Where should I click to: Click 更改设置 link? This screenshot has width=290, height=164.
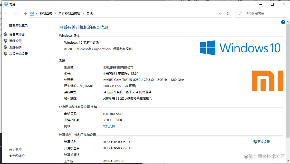click(x=264, y=142)
